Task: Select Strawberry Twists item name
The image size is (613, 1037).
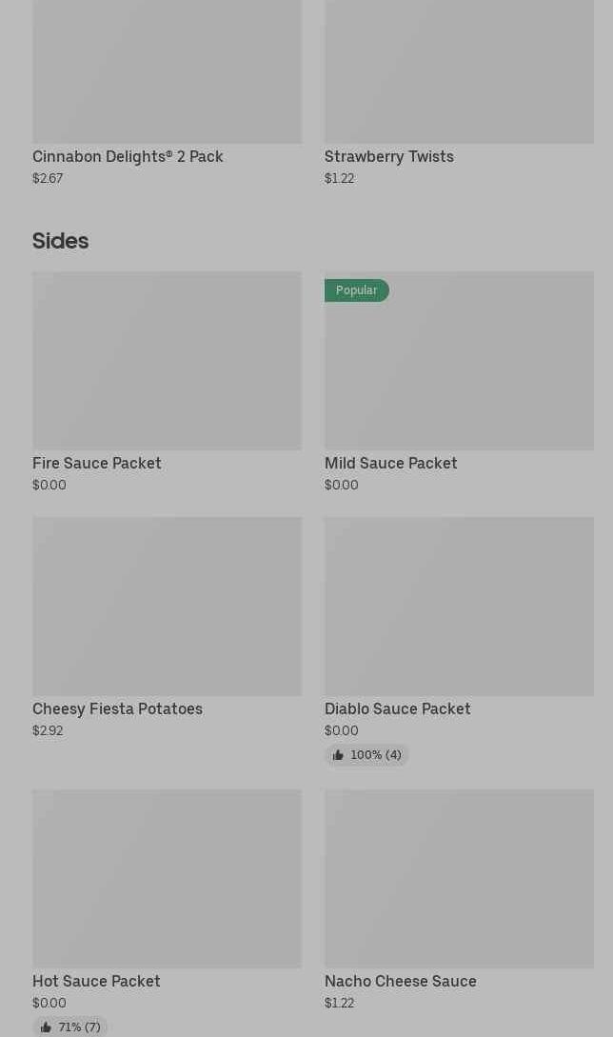Action: coord(388,156)
